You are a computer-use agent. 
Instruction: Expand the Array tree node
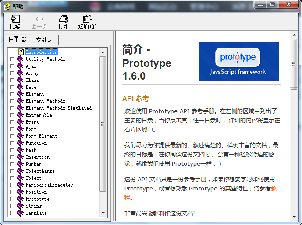[x=12, y=73]
